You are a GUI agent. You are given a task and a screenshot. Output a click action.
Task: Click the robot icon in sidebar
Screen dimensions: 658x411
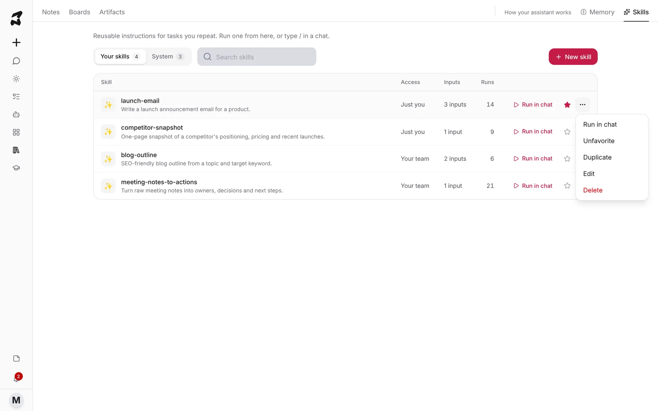pyautogui.click(x=16, y=114)
